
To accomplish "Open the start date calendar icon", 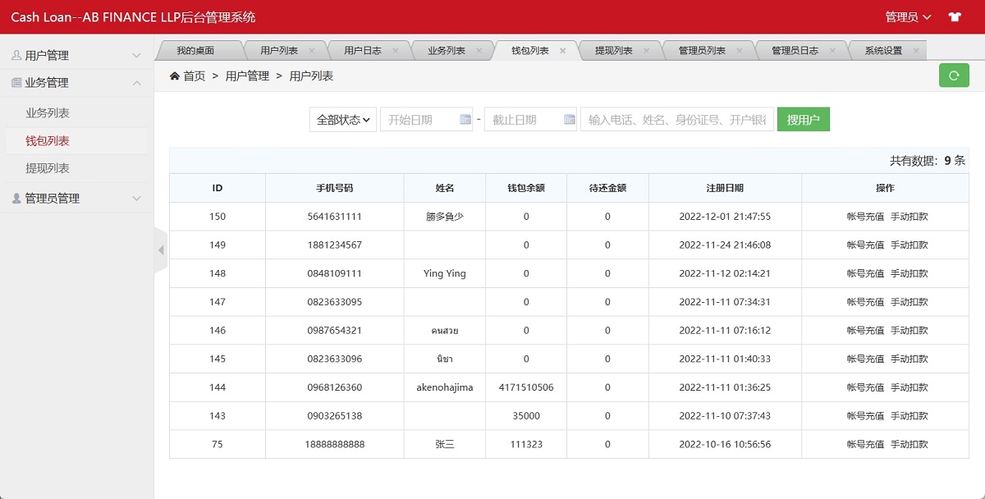I will 465,120.
